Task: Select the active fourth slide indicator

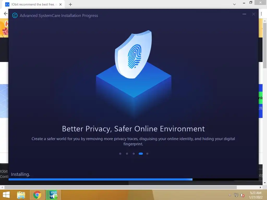Action: click(x=141, y=154)
